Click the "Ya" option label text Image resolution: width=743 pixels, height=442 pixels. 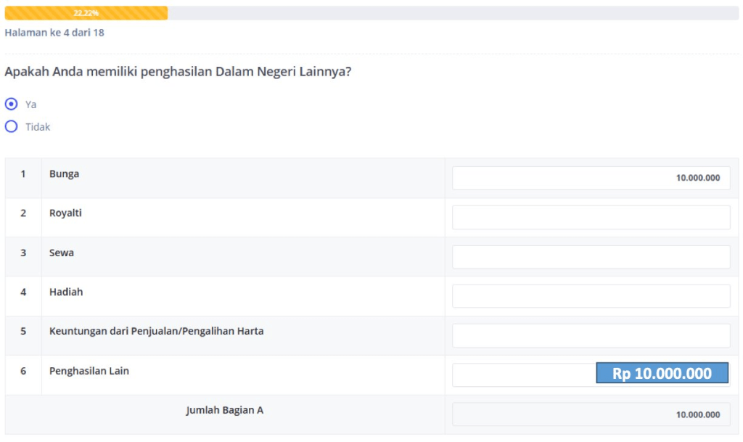[31, 105]
